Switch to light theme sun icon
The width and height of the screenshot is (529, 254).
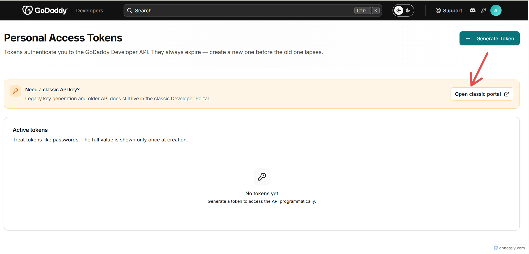398,10
